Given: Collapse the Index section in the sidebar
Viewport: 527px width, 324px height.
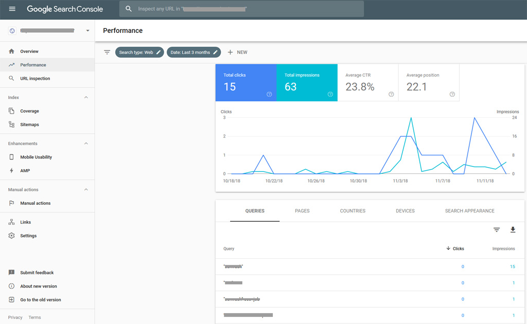Looking at the screenshot, I should pyautogui.click(x=85, y=97).
